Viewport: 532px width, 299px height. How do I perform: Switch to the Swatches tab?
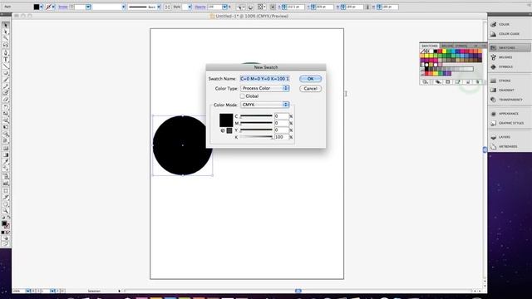(x=430, y=46)
